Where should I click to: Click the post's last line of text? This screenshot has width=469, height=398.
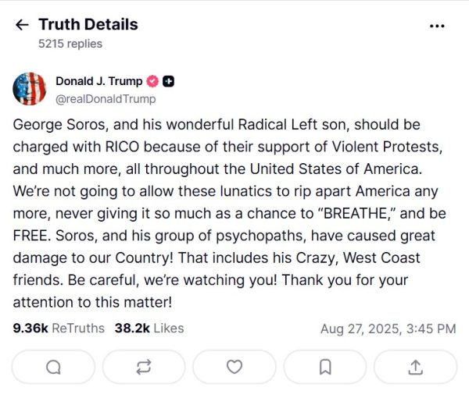92,300
